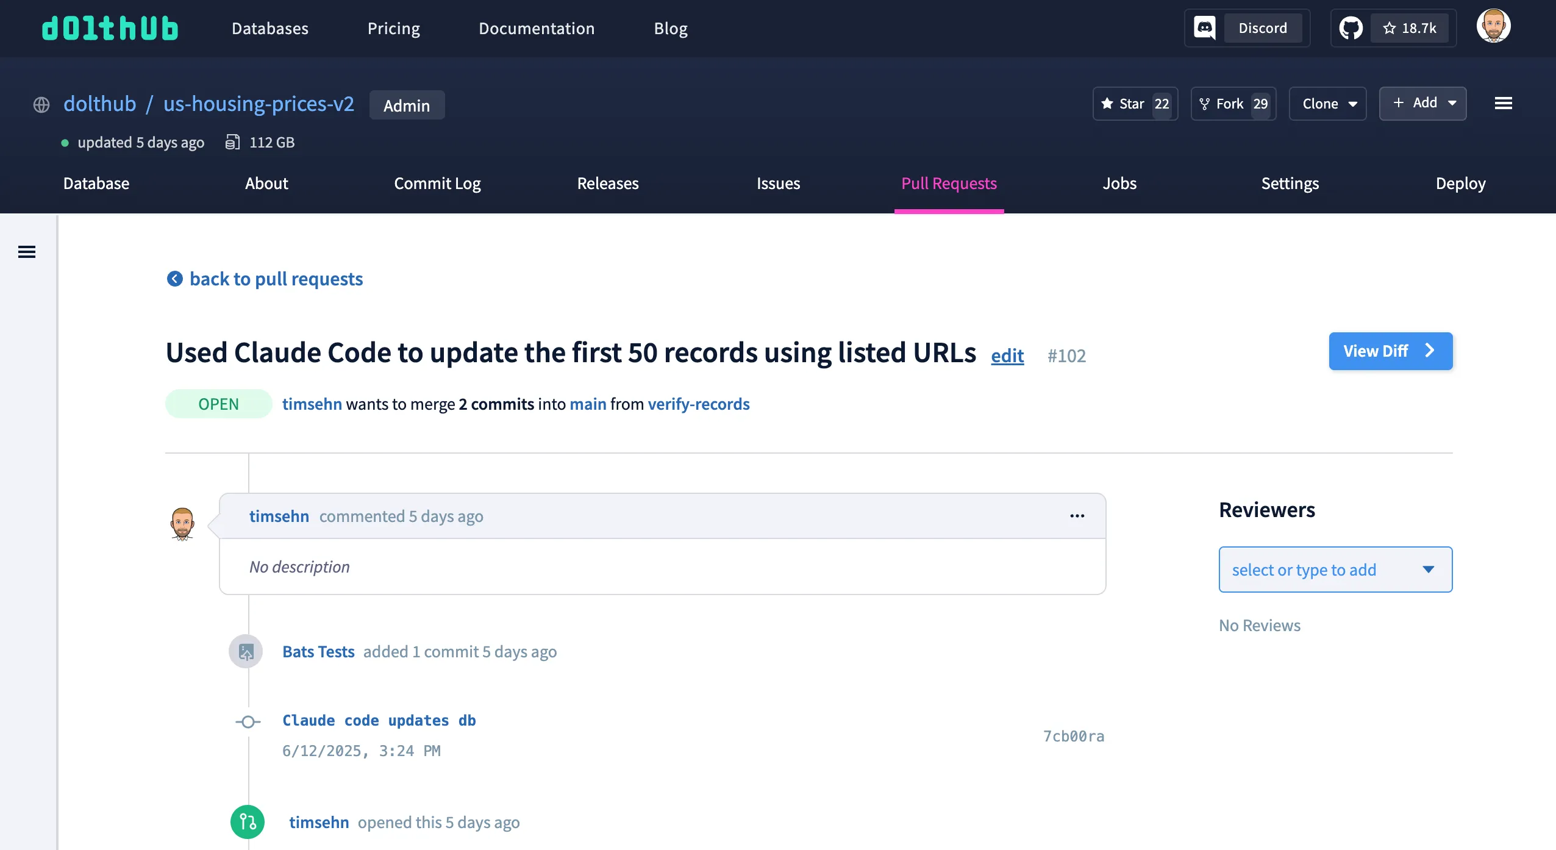Viewport: 1556px width, 850px height.
Task: Expand the Clone dropdown
Action: tap(1327, 104)
